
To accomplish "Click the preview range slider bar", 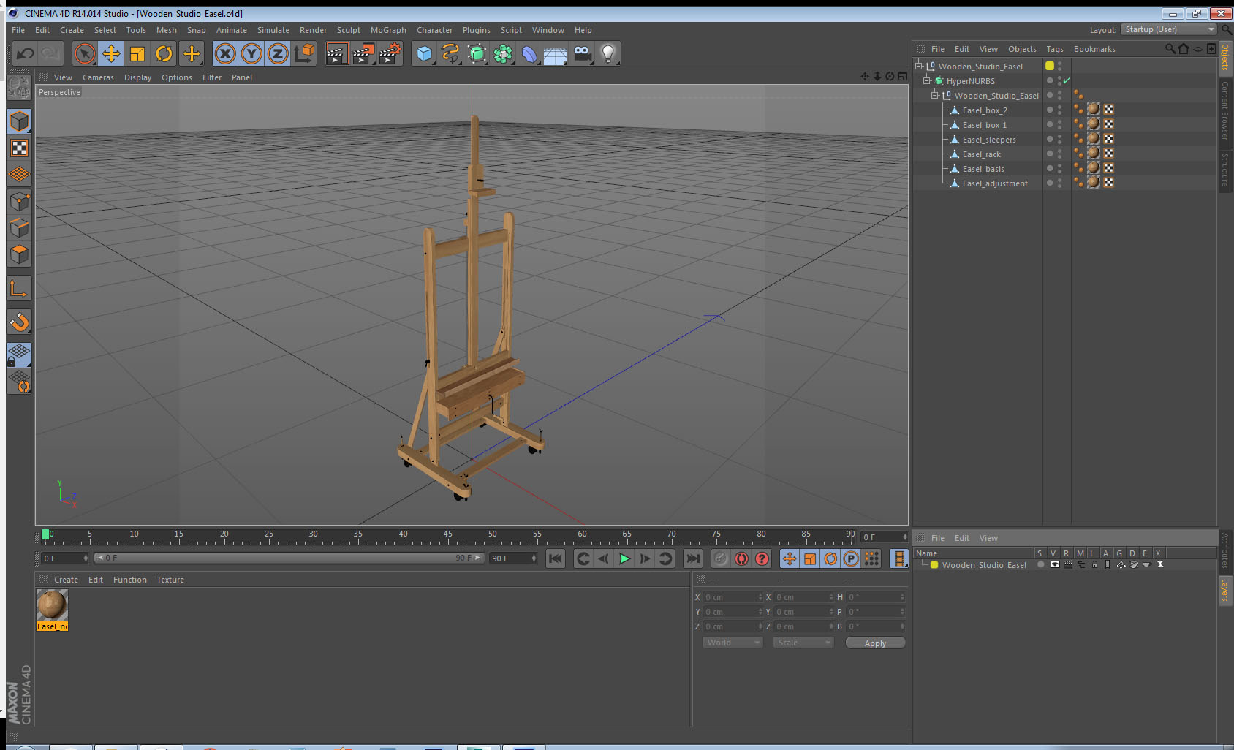I will click(289, 558).
